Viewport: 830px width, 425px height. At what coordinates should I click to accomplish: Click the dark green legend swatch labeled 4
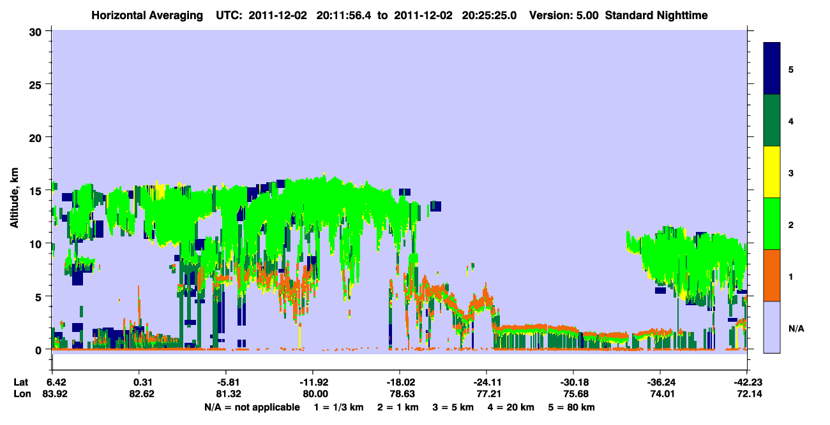[x=773, y=120]
